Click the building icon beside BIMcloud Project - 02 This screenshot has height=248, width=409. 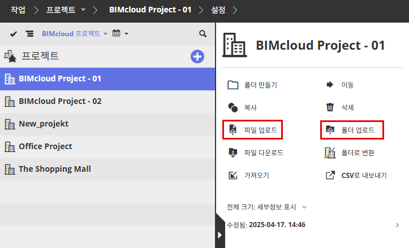coord(10,101)
